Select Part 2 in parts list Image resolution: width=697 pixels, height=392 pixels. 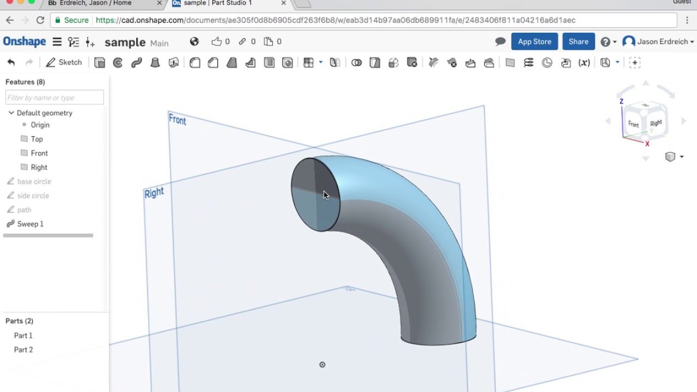coord(23,350)
